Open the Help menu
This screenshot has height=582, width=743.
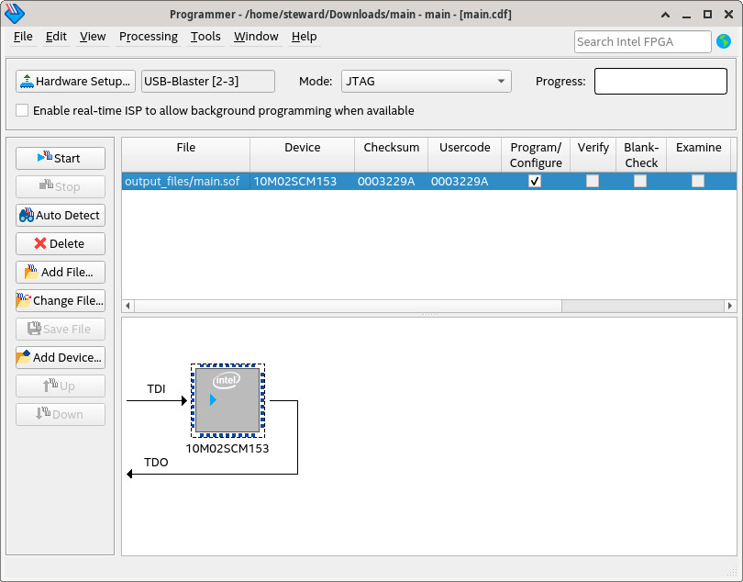(x=304, y=37)
